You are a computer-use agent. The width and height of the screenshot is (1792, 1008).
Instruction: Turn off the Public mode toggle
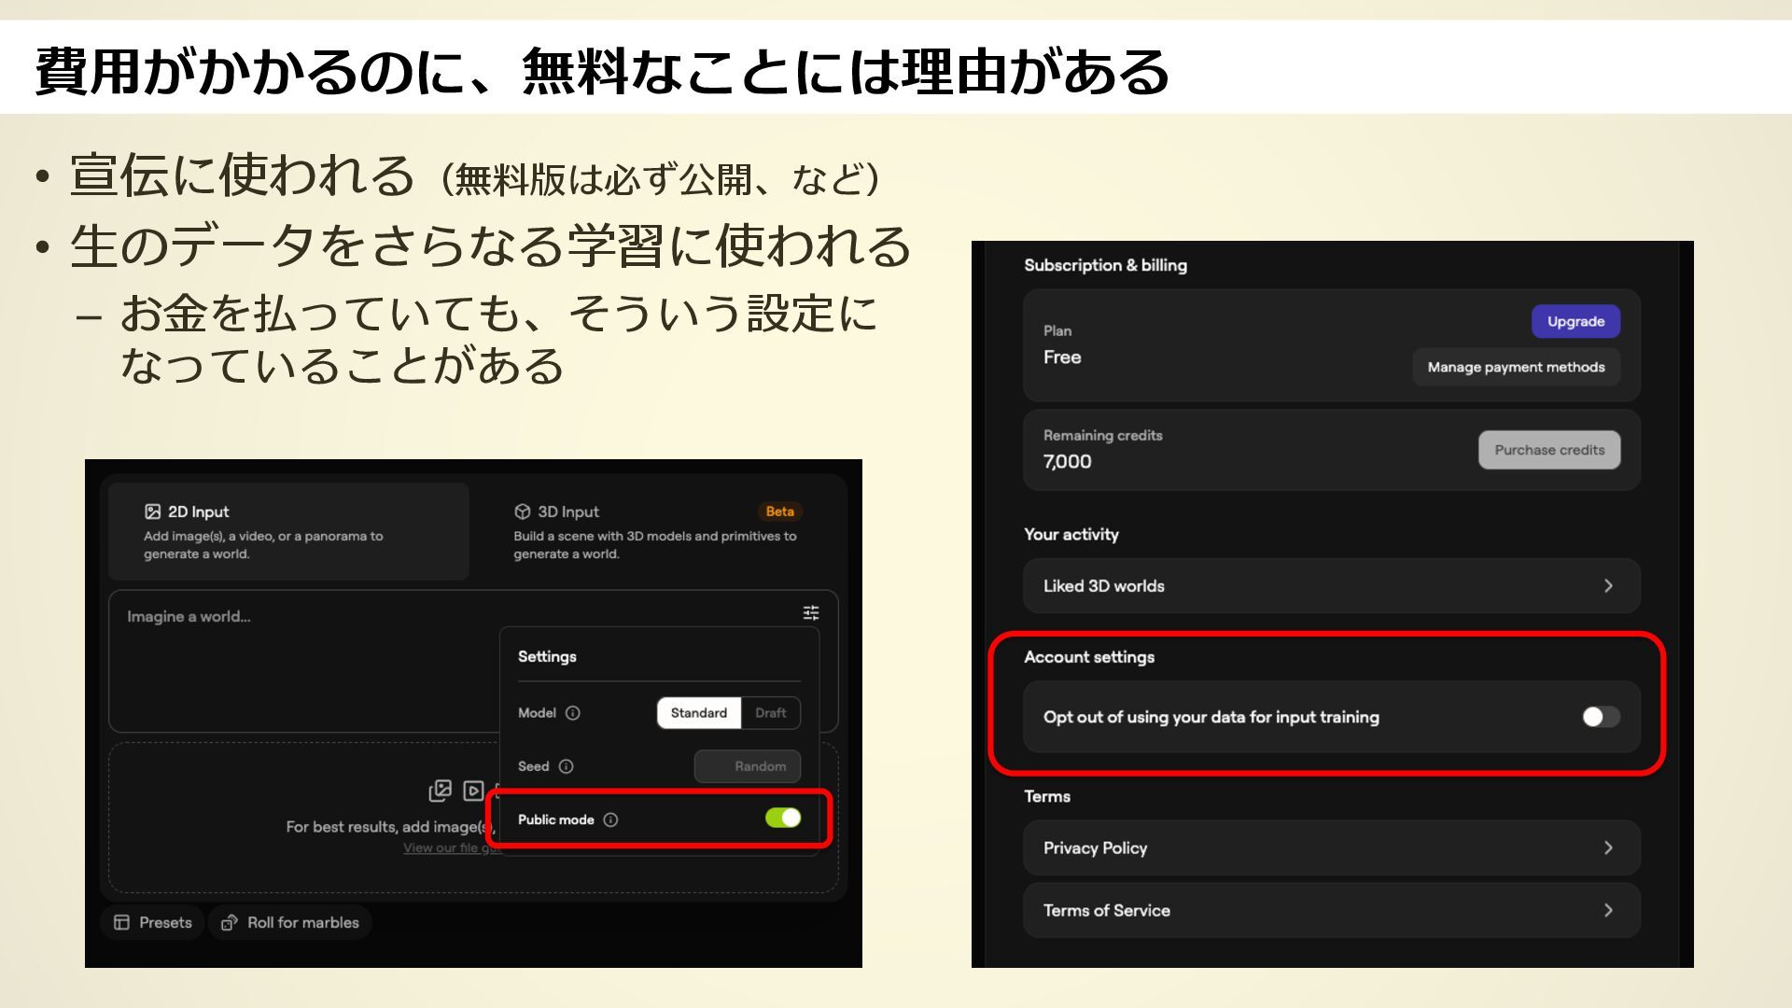click(x=782, y=819)
